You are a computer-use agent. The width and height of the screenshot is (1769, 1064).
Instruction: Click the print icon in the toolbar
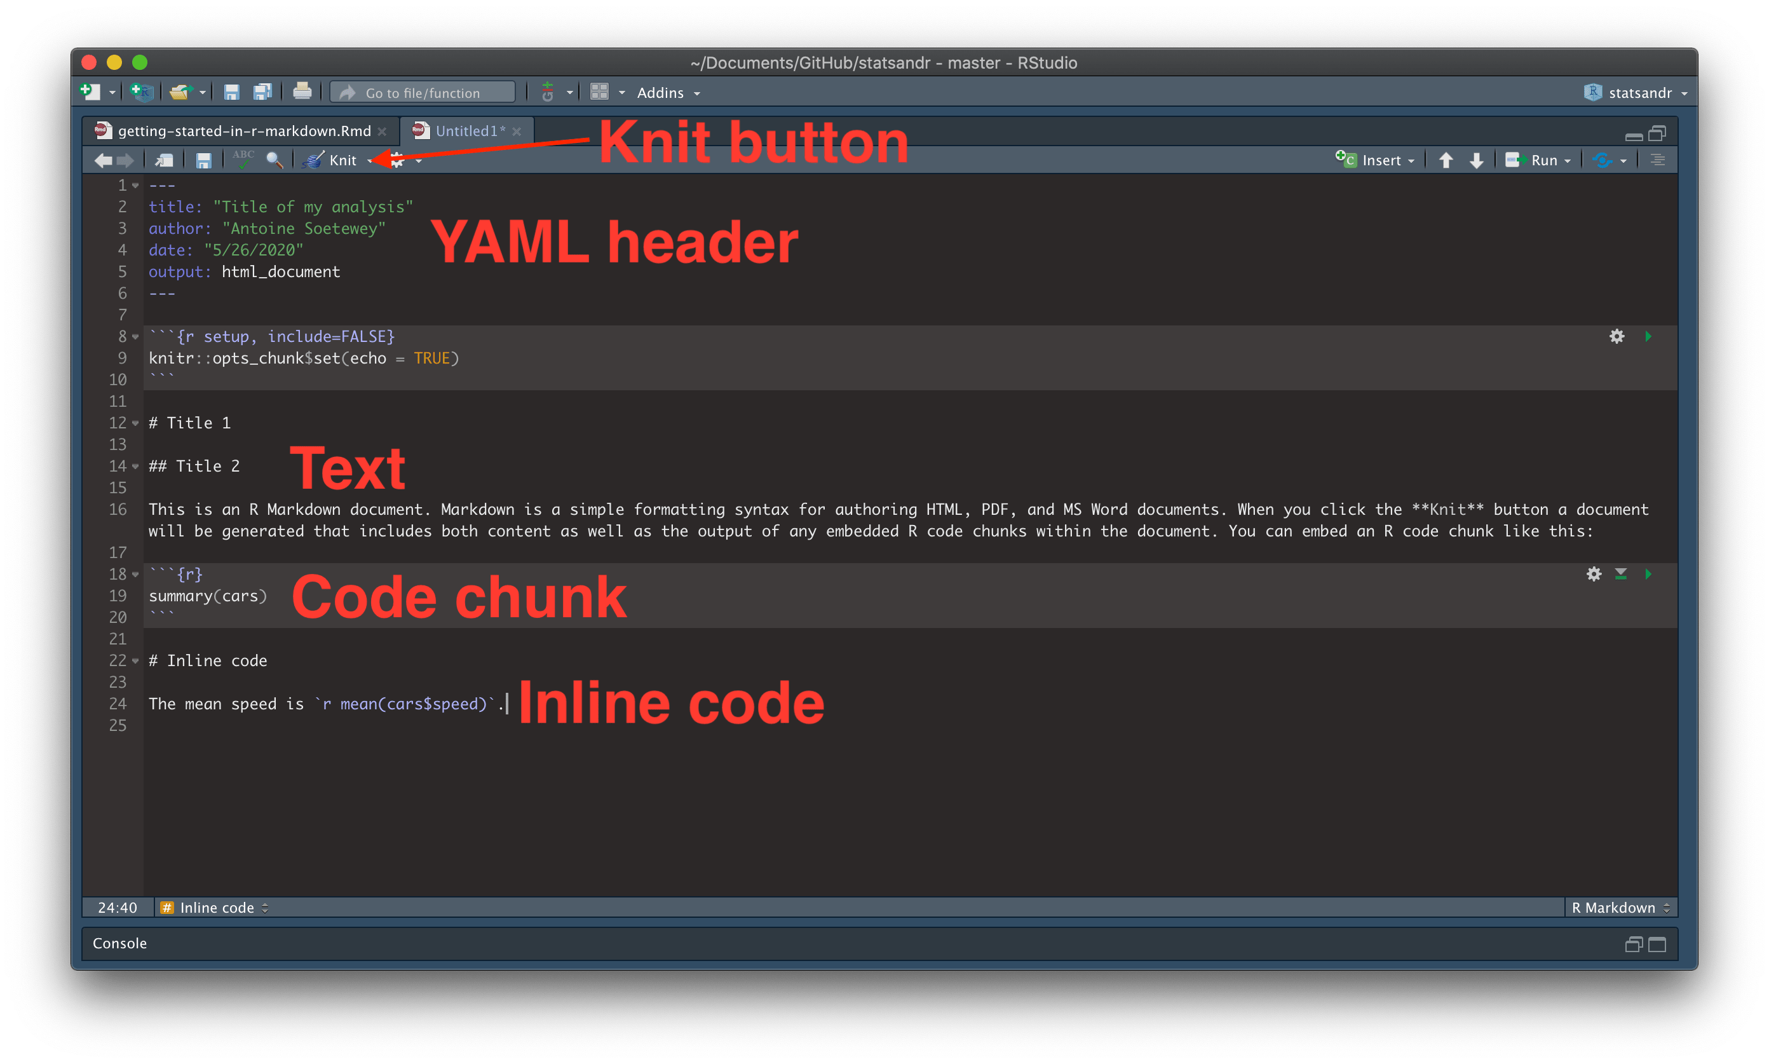[x=302, y=92]
